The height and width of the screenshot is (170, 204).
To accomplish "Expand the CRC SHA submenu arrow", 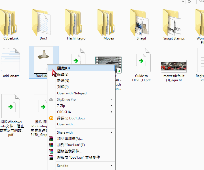I will 112,112.
